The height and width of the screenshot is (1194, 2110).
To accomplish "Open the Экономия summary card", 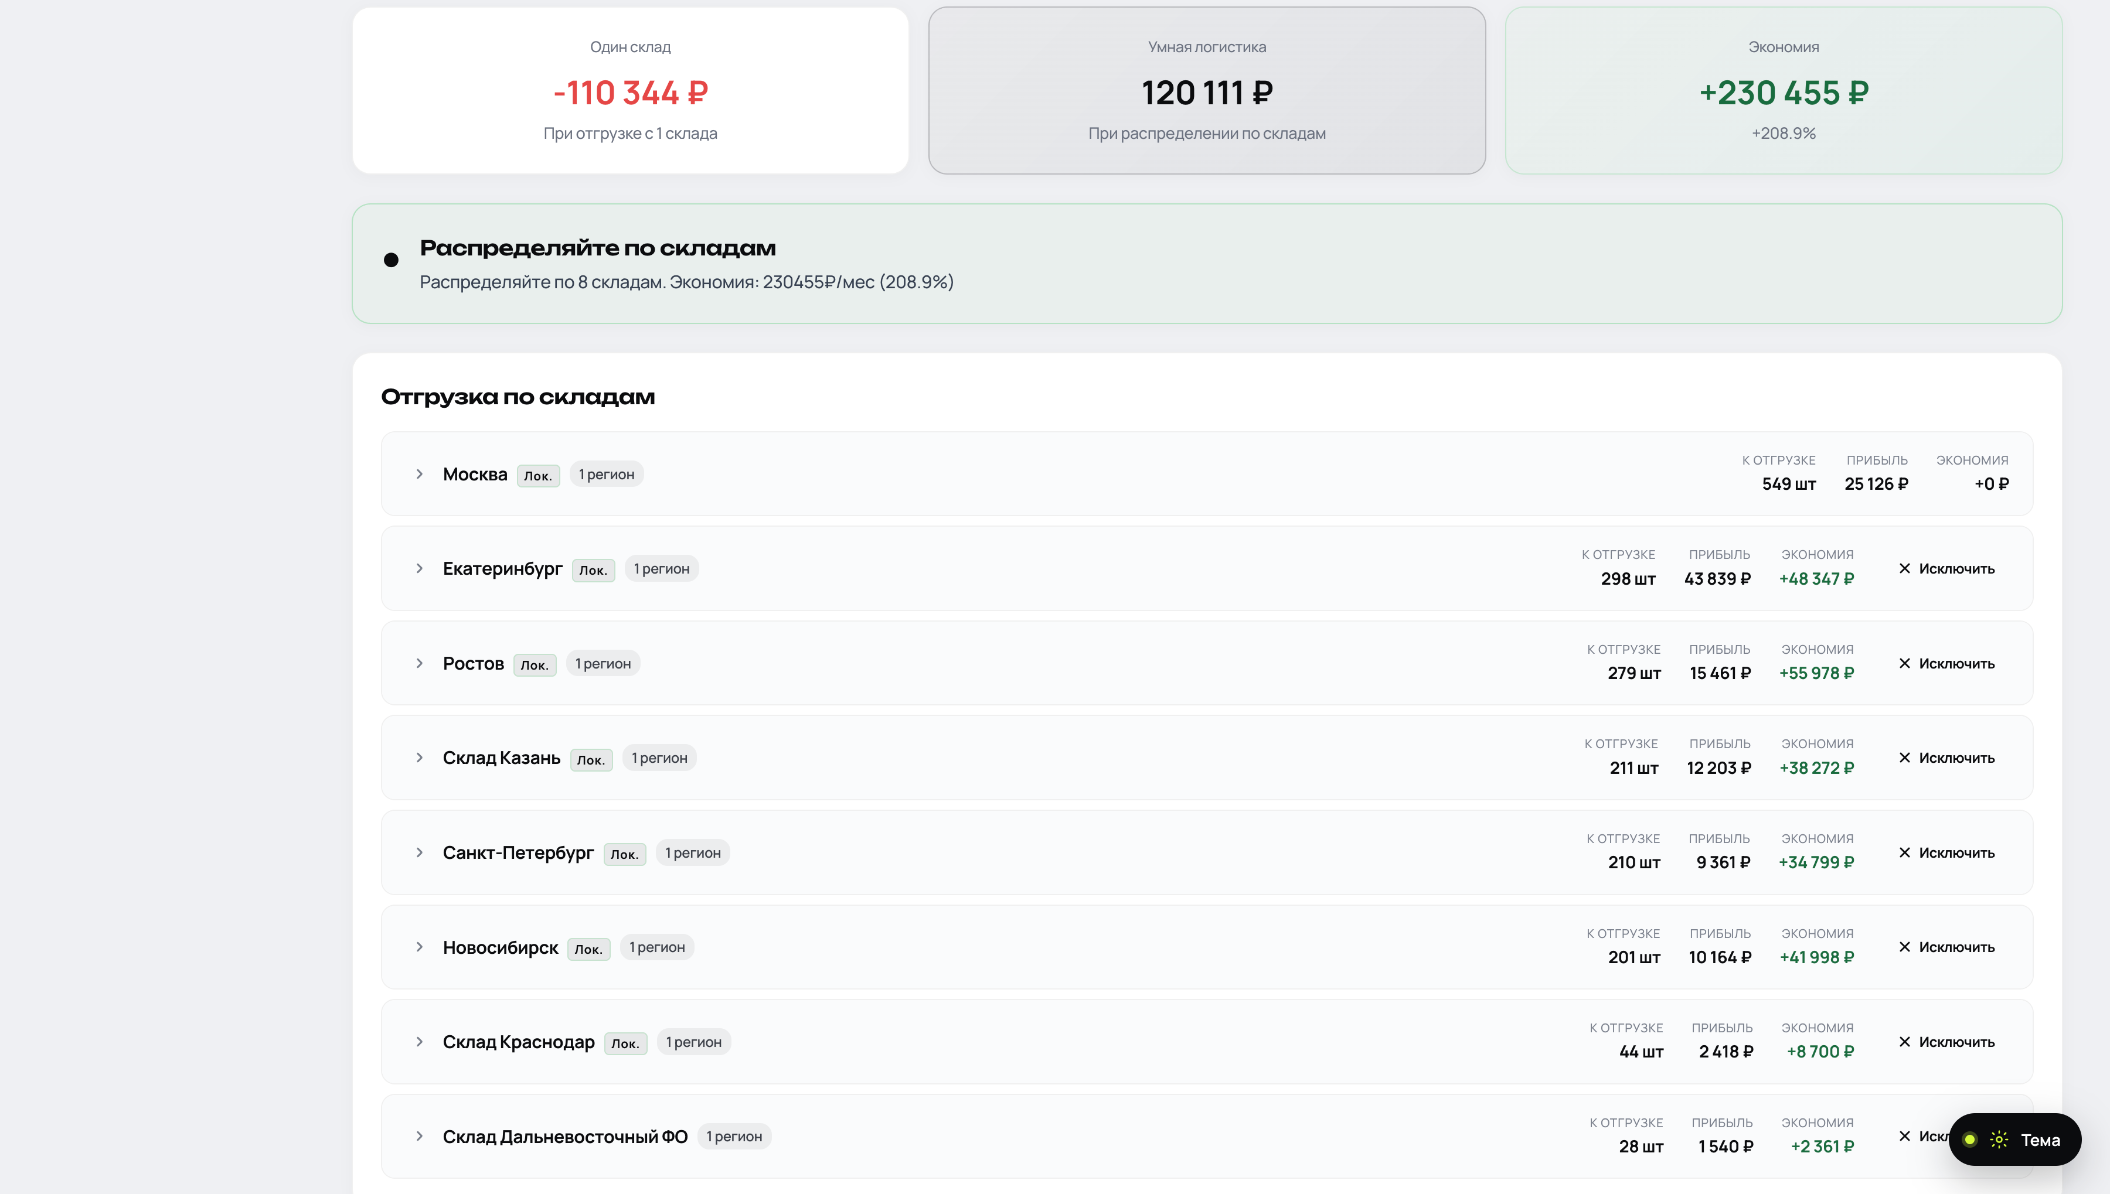I will 1784,90.
